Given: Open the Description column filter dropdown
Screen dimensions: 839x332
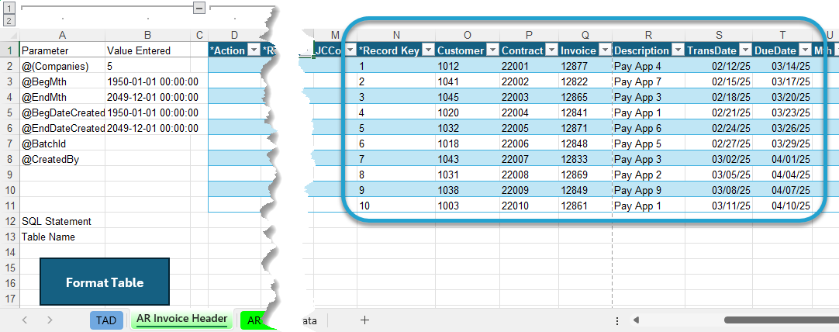Looking at the screenshot, I should pyautogui.click(x=678, y=50).
